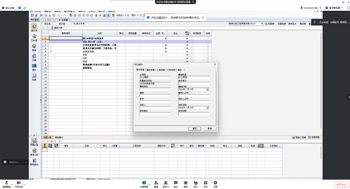This screenshot has width=350, height=189.
Task: Click the undo arrow in the toolbar
Action: tap(59, 15)
